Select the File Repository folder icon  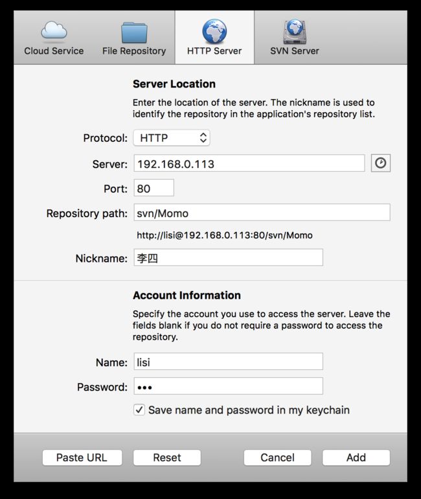134,32
